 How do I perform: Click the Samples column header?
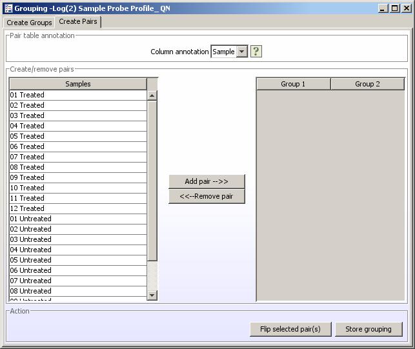point(78,84)
